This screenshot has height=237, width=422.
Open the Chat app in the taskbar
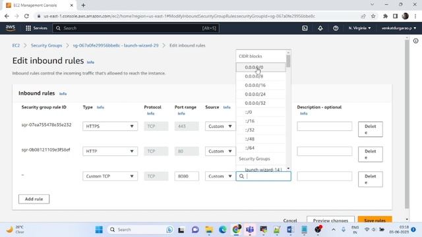point(195,230)
